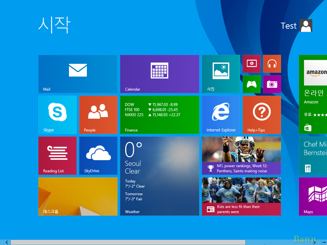This screenshot has height=245, width=327.
Task: Open the Finance stock tile
Action: tap(159, 115)
